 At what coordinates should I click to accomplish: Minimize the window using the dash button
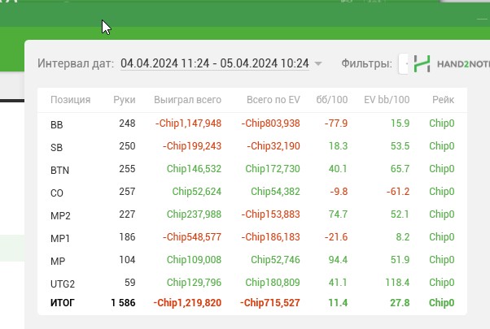pos(482,19)
